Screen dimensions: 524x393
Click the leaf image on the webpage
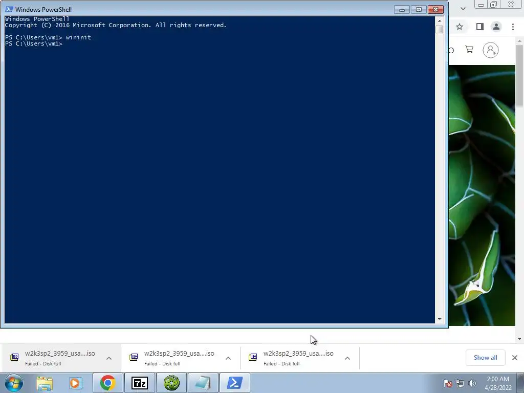click(482, 195)
